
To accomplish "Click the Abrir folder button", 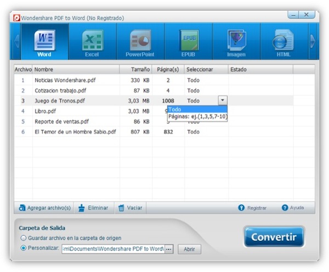I will click(190, 249).
